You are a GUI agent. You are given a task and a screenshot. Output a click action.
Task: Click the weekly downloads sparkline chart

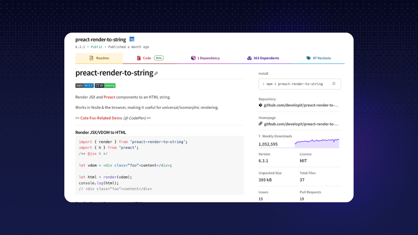pos(317,143)
